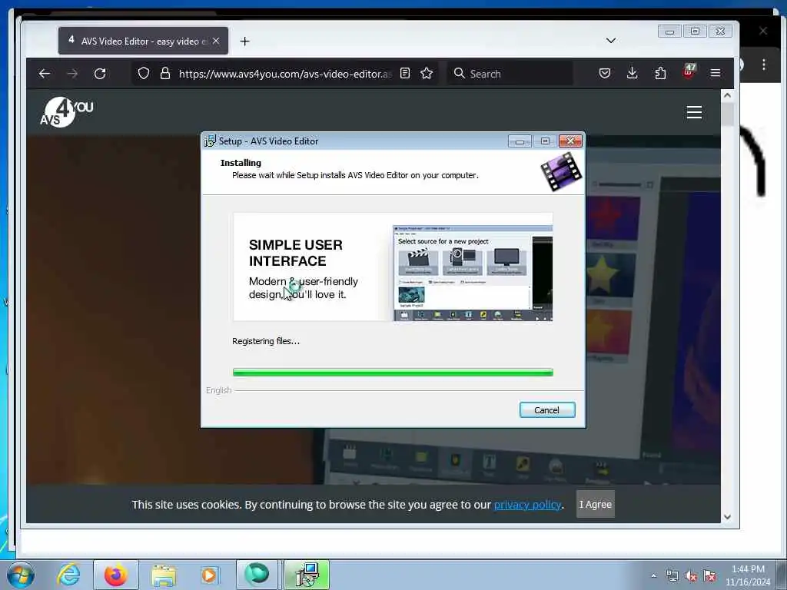Open the uBlock extension showing 47

tap(689, 71)
